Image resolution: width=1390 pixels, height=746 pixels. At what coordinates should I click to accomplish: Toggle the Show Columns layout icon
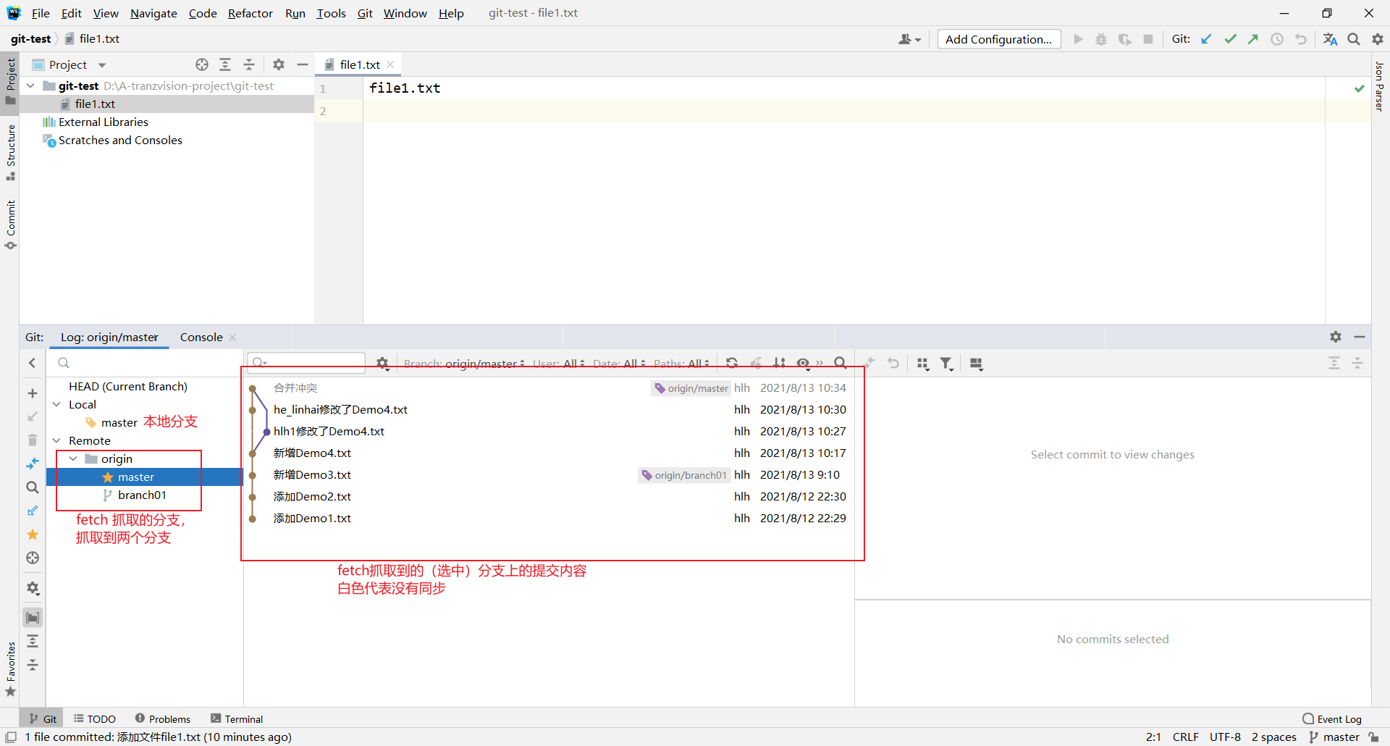[x=977, y=363]
